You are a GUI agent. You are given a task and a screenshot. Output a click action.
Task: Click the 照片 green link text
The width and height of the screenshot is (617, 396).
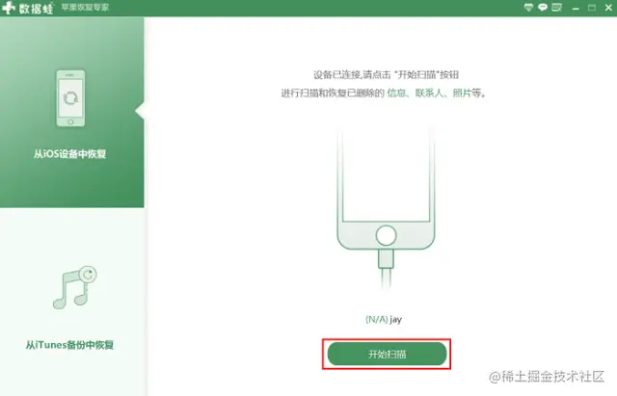pos(462,93)
